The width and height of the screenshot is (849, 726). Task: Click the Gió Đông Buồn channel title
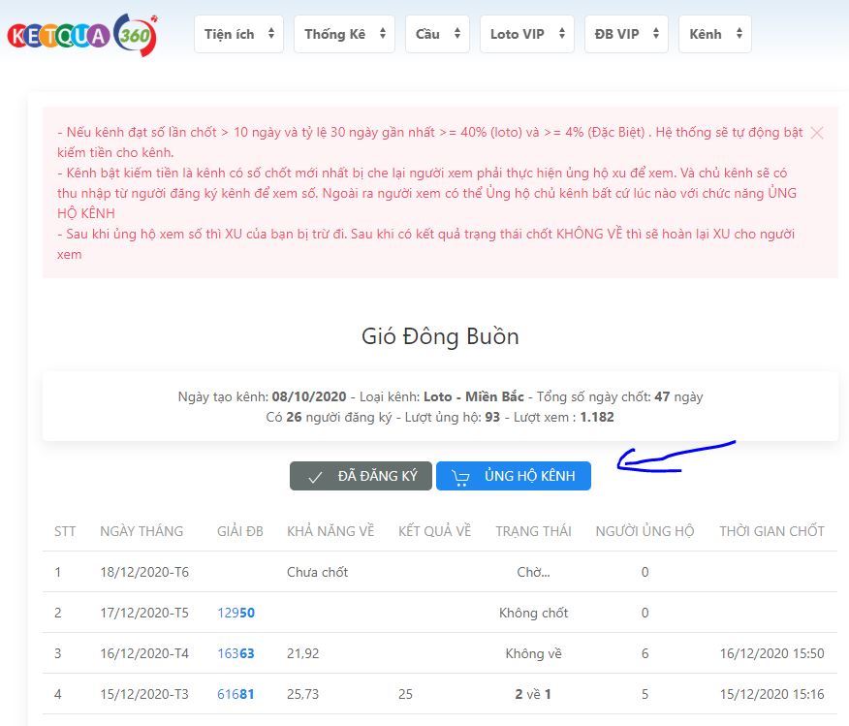[x=440, y=336]
